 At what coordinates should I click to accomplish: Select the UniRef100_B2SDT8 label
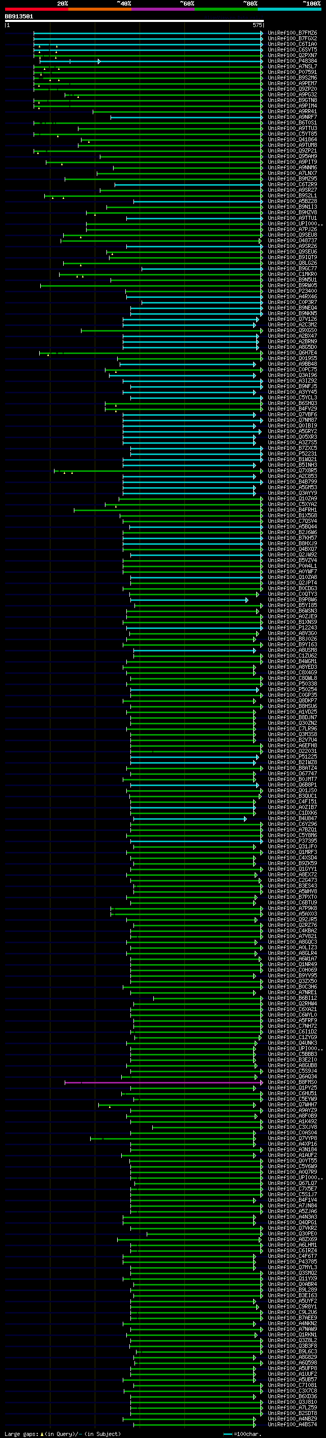click(292, 1413)
